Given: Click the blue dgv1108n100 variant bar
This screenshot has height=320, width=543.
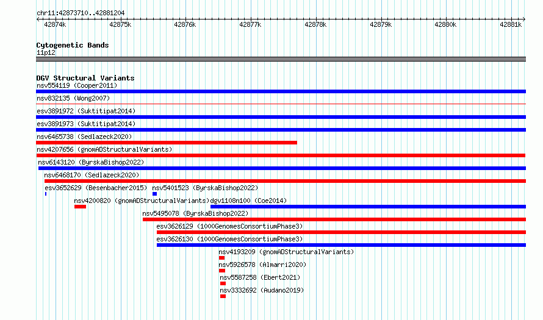Looking at the screenshot, I should [x=368, y=207].
